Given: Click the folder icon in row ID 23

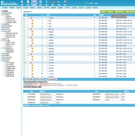Looking at the screenshot, I should tap(32, 26).
